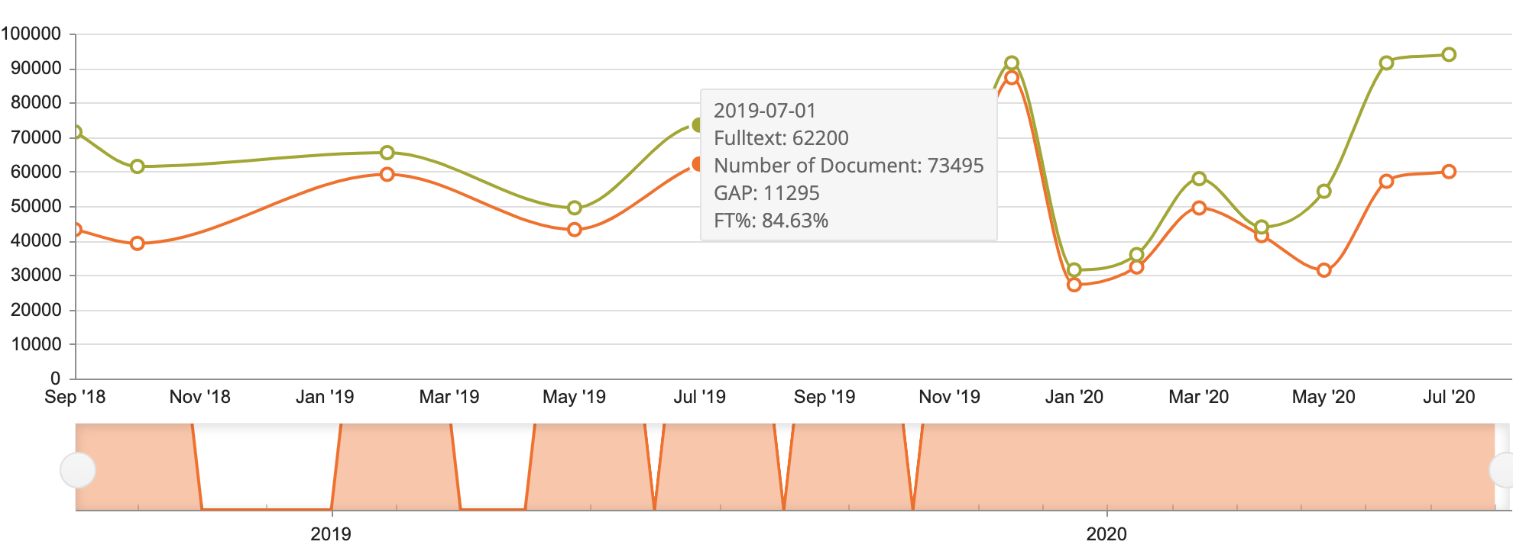Click the green data point at Jul '20
Viewport: 1513px width, 548px height.
pyautogui.click(x=1448, y=55)
